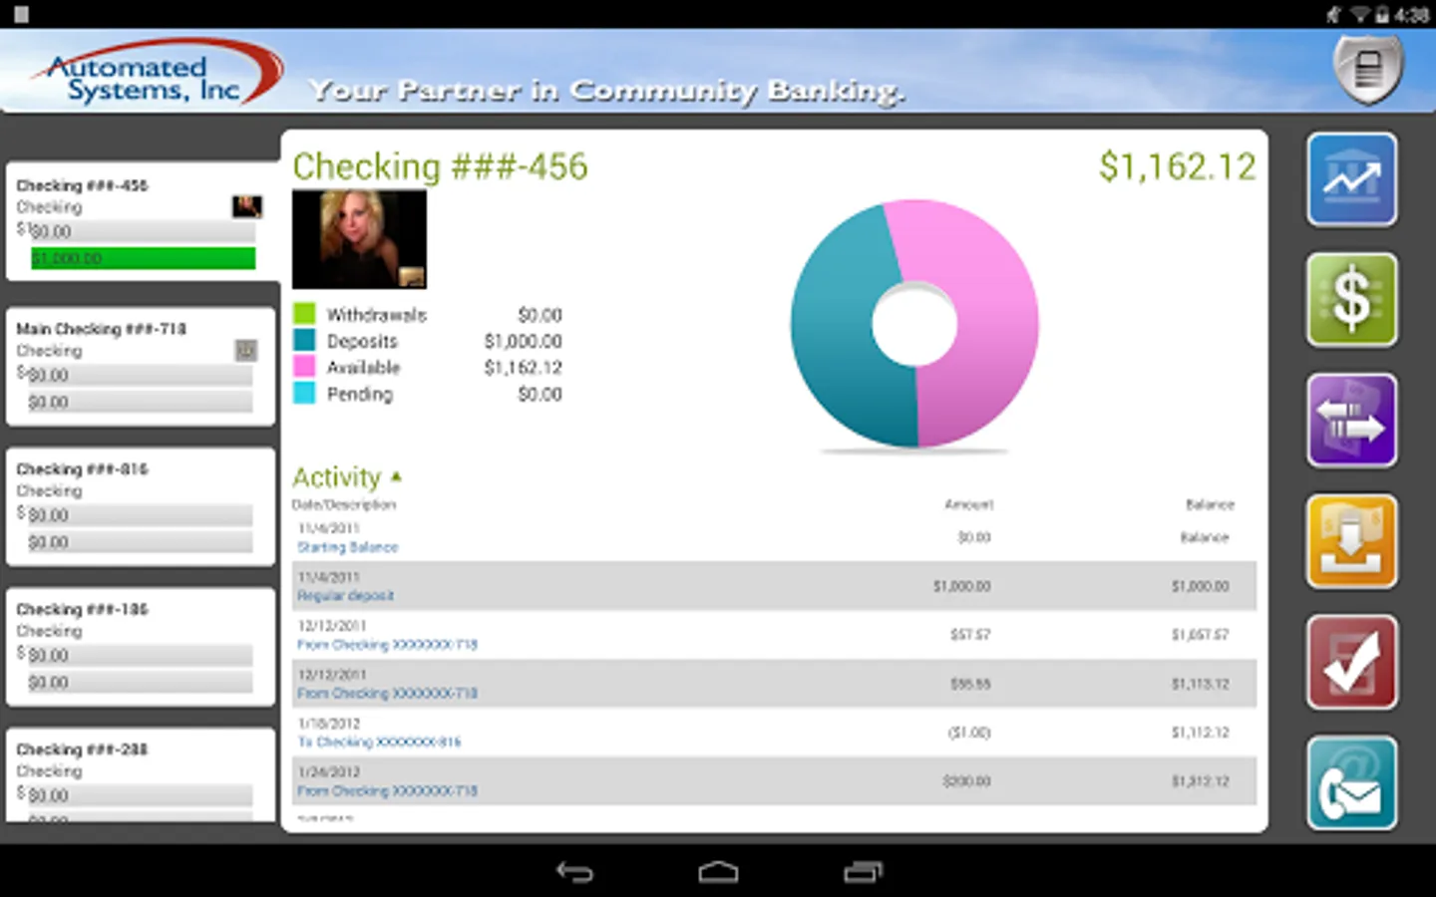
Task: Tap the green $1,000.00 bar on Checking ###-456
Action: tap(143, 258)
